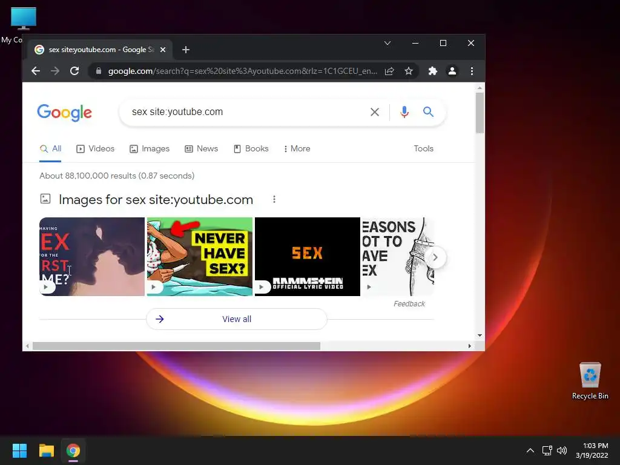Click vertical scrollbar down arrow
620x465 pixels.
tap(480, 335)
